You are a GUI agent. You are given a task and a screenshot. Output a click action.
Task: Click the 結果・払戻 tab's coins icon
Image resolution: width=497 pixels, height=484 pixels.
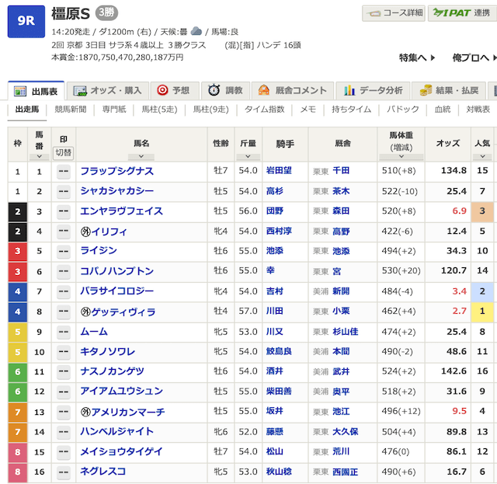coord(426,90)
